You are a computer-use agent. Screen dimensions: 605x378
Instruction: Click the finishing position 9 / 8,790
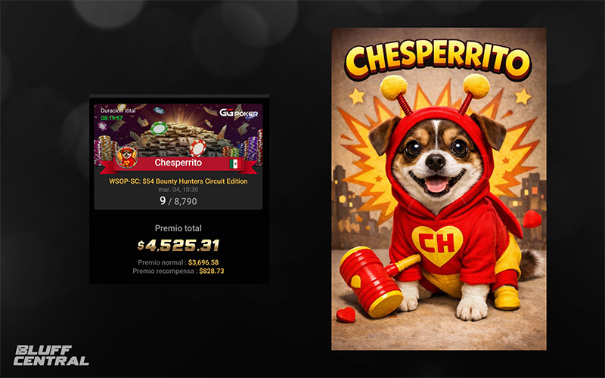178,201
